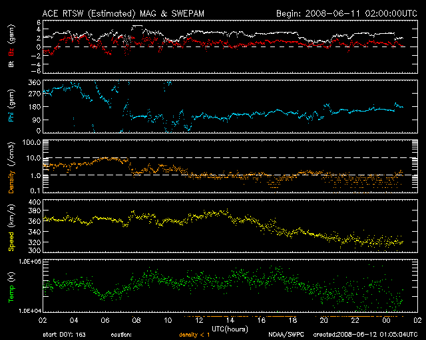The width and height of the screenshot is (426, 340).
Task: Click the title 'ACE RTSW (Estimated) MAG & SWEPAM'
Action: [x=123, y=13]
